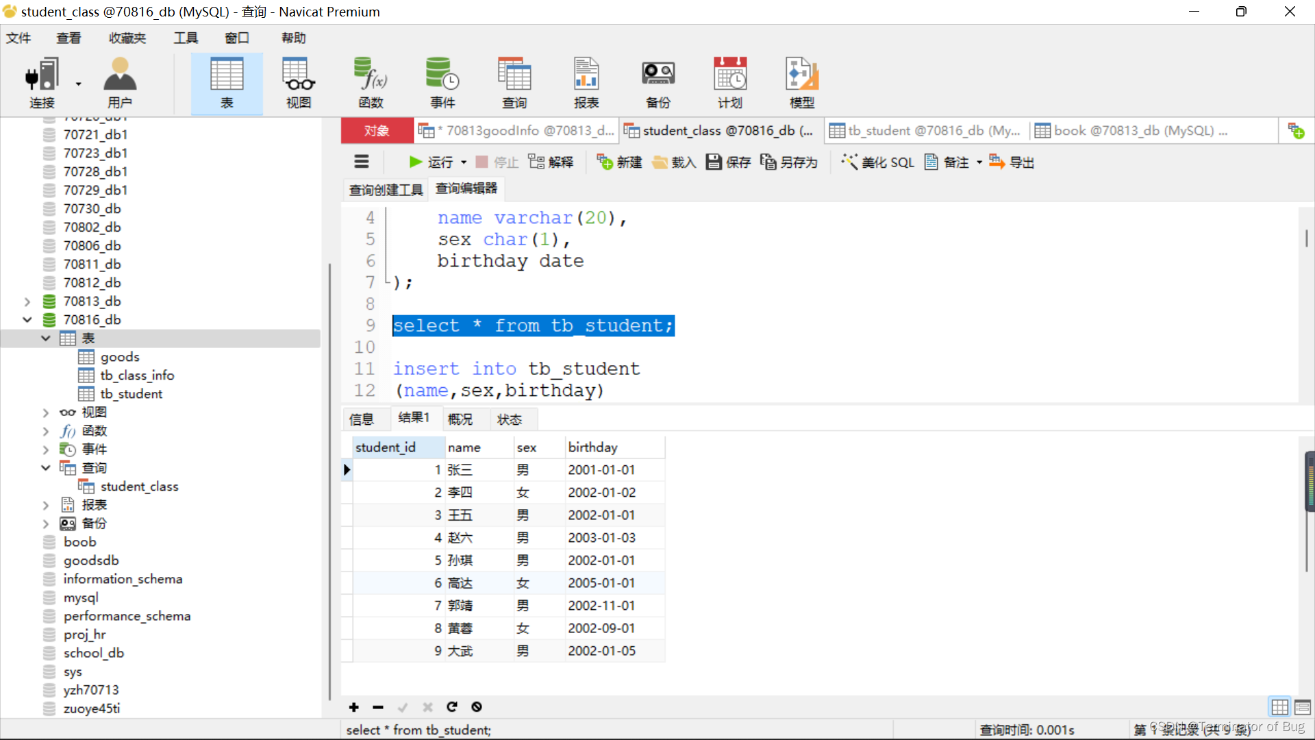The image size is (1315, 740).
Task: Expand the 报表 reports tree node
Action: click(x=46, y=505)
